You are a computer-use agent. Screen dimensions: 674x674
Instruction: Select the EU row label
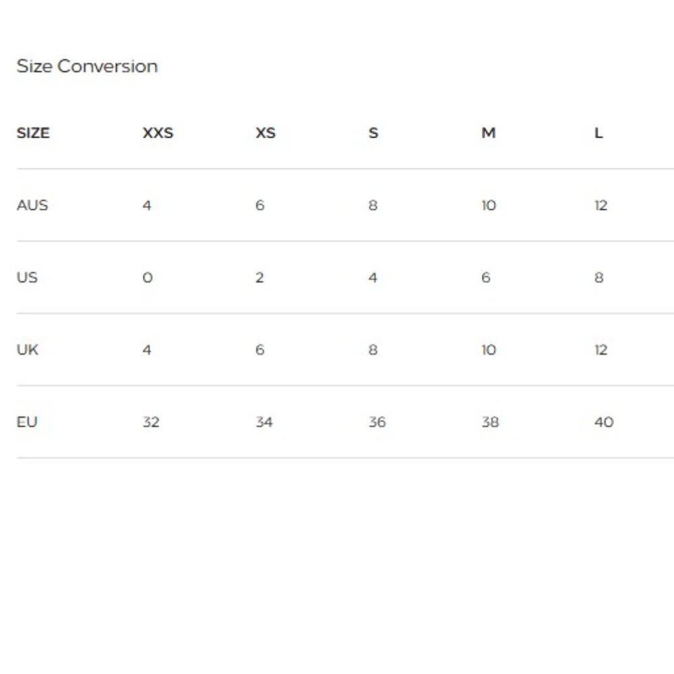[x=27, y=422]
